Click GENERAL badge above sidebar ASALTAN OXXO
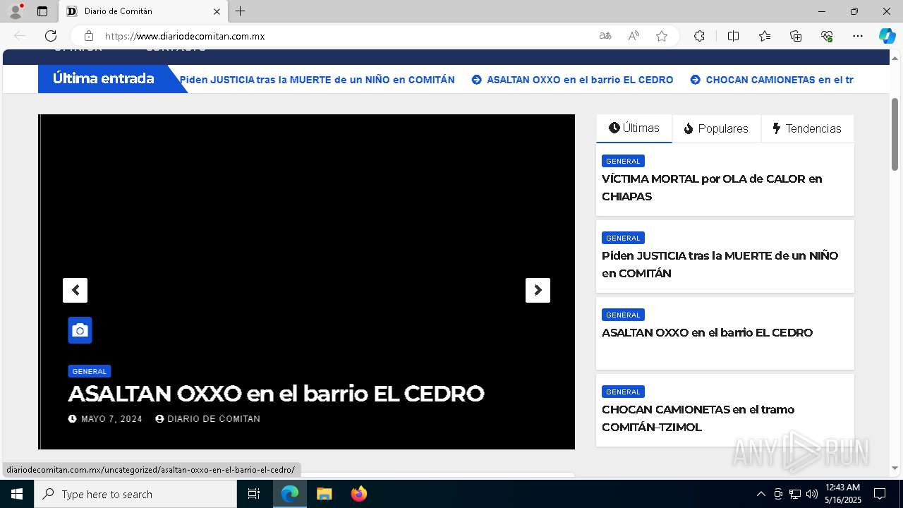The image size is (903, 508). 623,315
